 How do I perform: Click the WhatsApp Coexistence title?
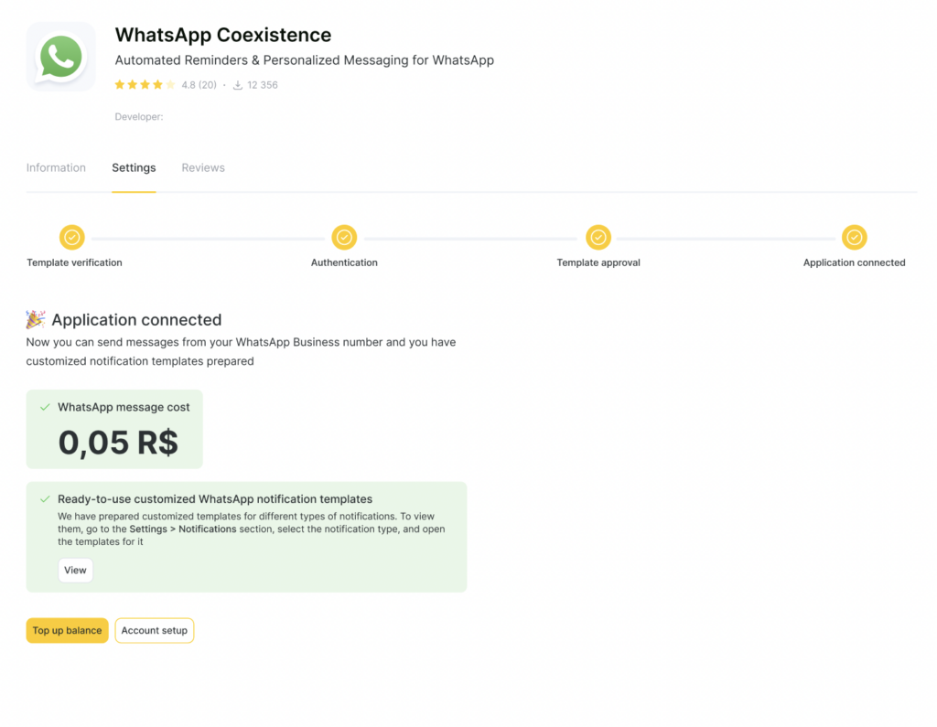point(223,35)
